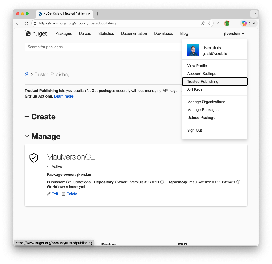272x264 pixels.
Task: Choose Manage Packages in the dropdown menu
Action: [x=203, y=110]
